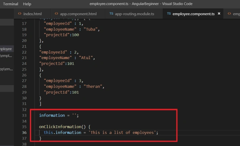Switch to the app.component.html tab

click(x=78, y=14)
